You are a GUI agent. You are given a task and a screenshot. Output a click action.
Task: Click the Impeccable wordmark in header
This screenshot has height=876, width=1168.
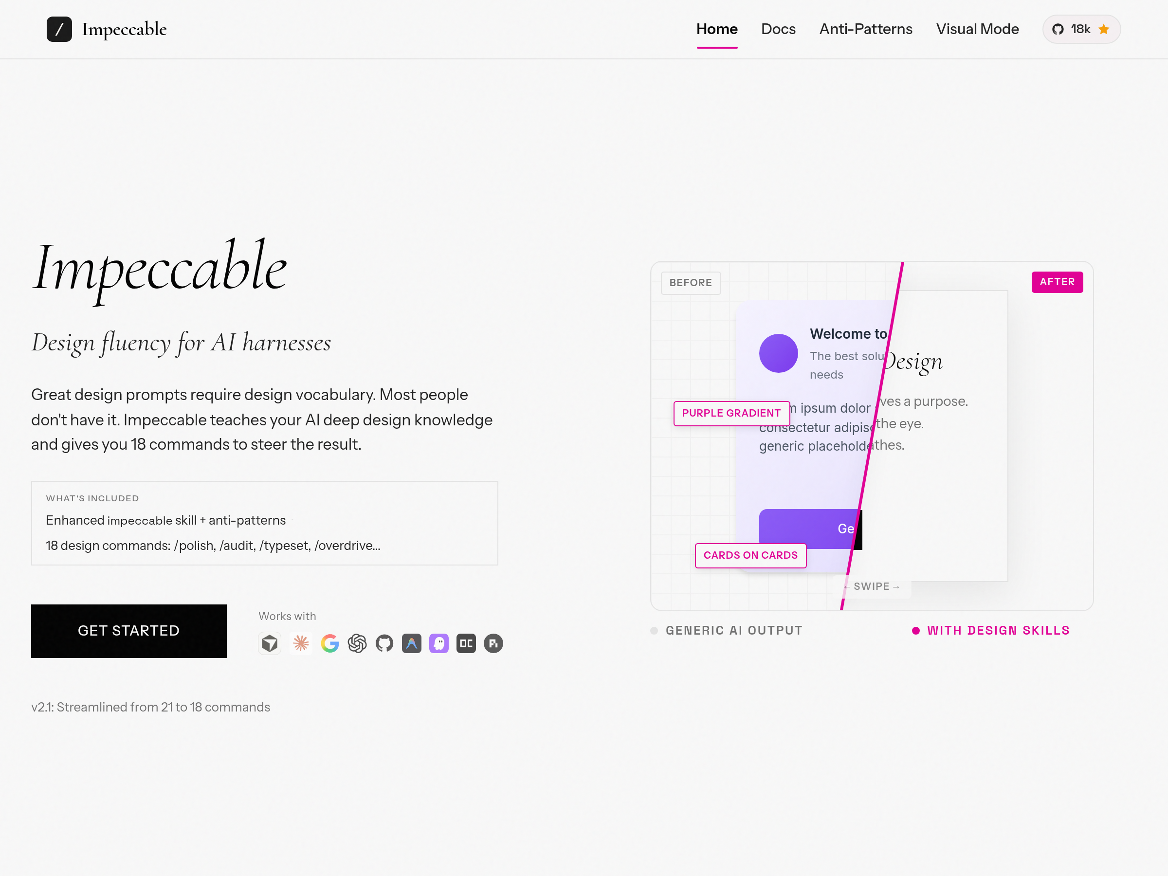pos(124,29)
